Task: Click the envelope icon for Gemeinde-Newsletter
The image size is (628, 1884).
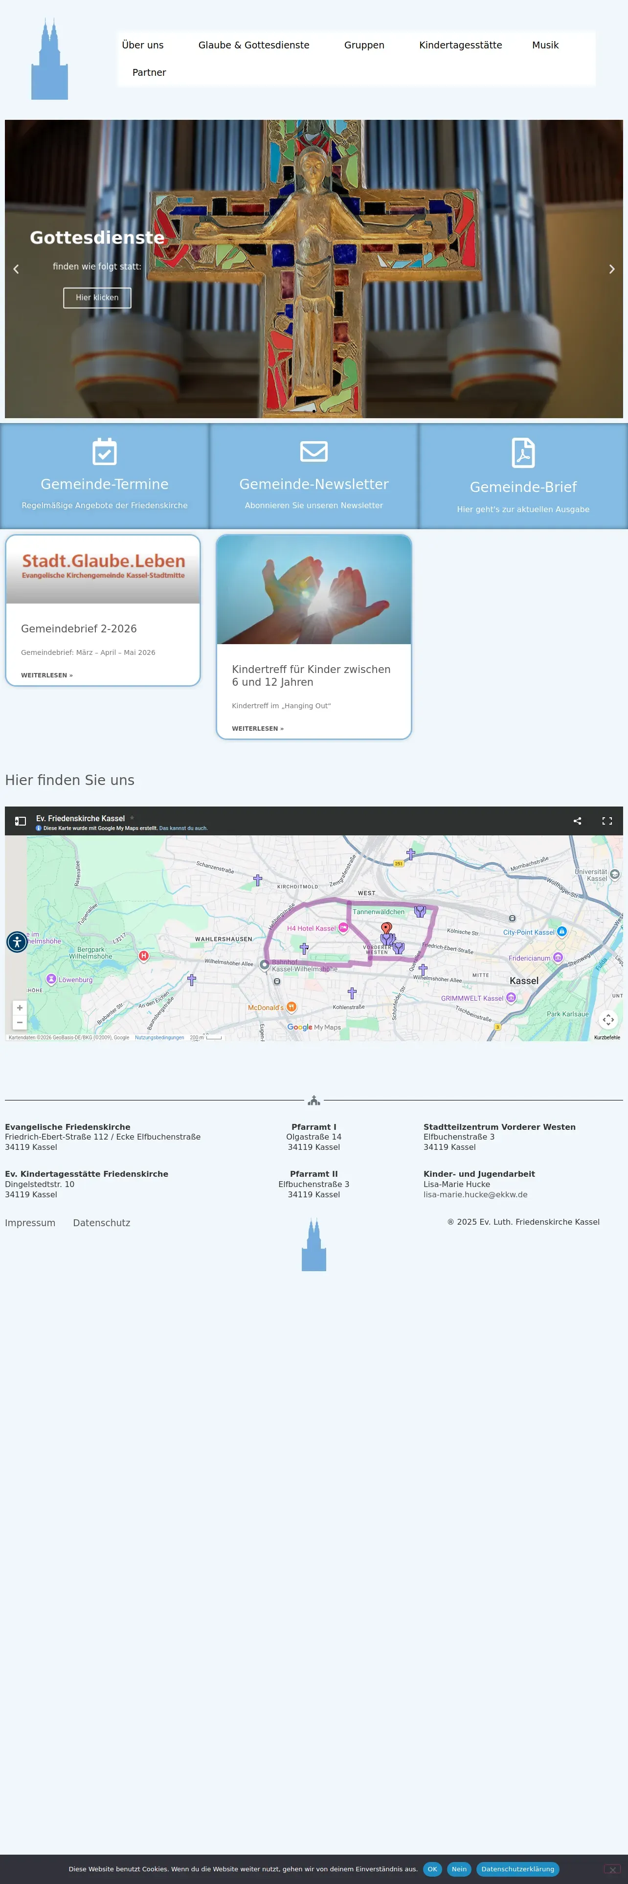Action: [x=314, y=451]
